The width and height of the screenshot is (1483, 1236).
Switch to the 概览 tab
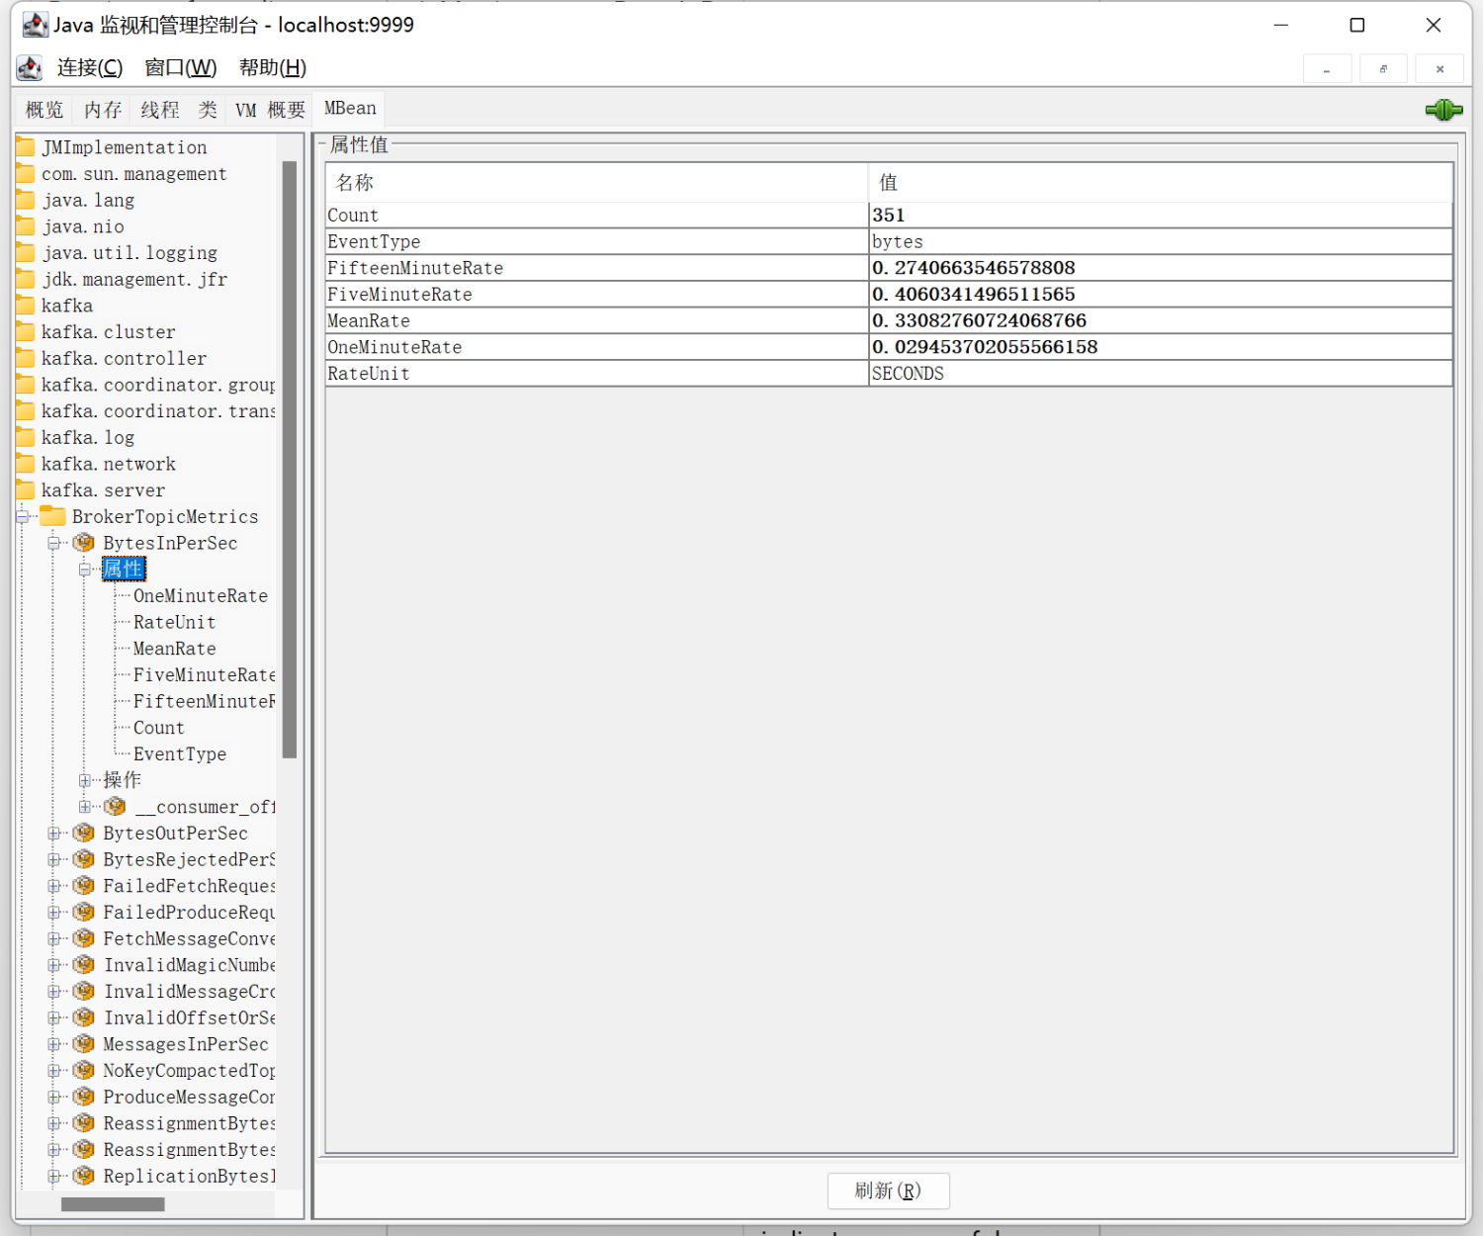coord(44,110)
